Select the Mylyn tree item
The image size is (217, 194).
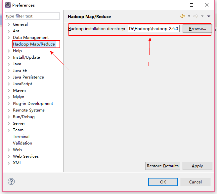(19, 97)
